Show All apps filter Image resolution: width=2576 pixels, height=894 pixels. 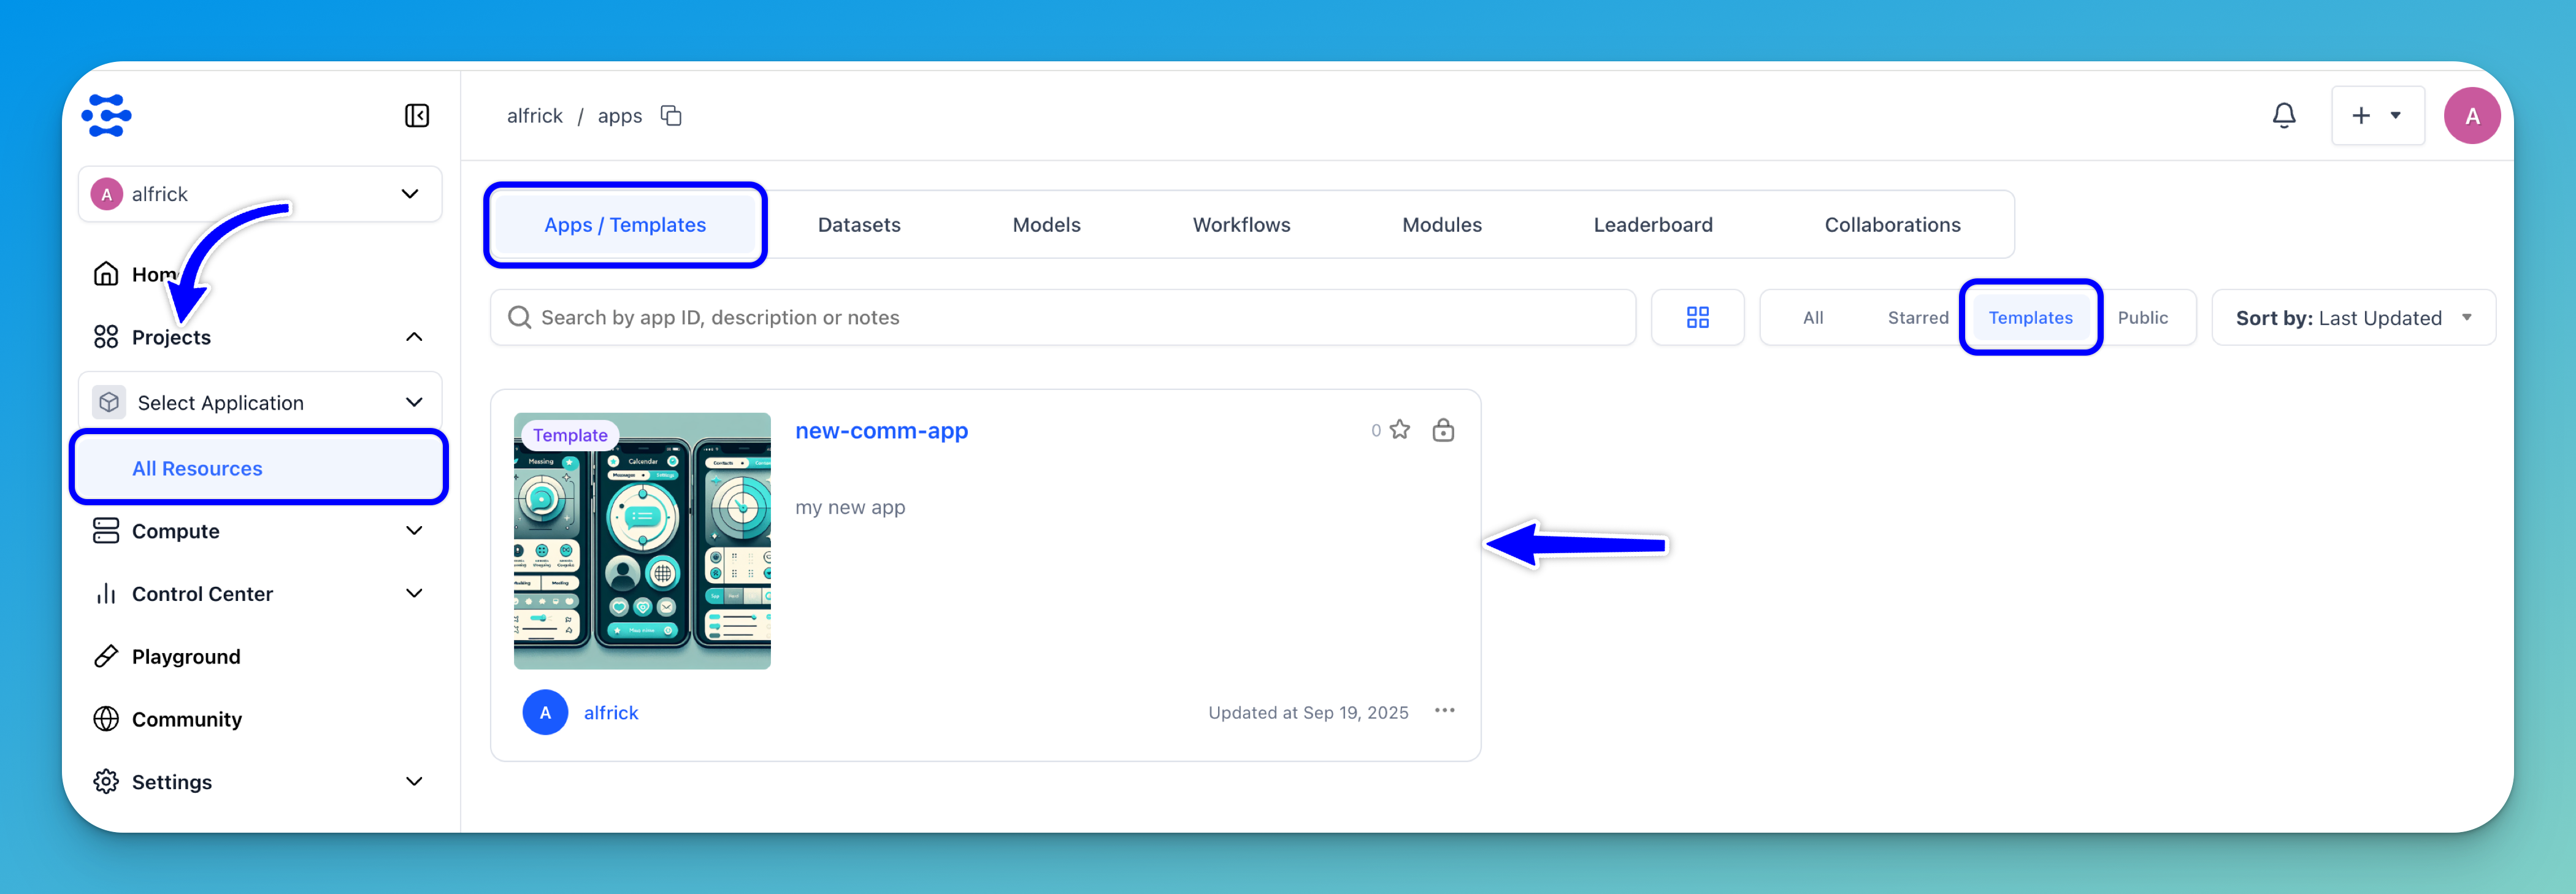1812,318
